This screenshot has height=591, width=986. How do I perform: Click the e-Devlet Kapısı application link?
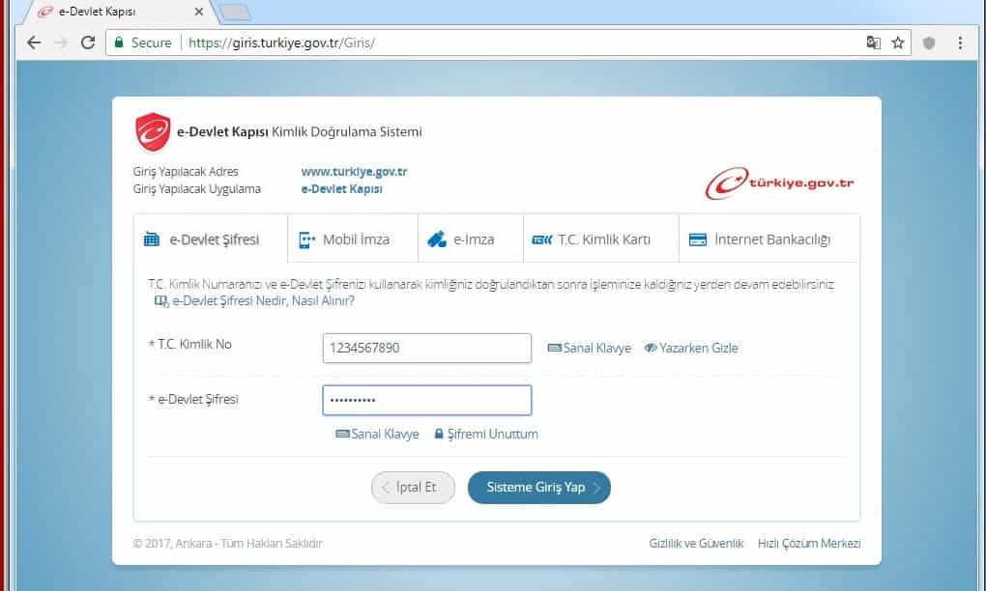[x=341, y=189]
